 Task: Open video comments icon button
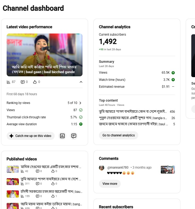74,136
